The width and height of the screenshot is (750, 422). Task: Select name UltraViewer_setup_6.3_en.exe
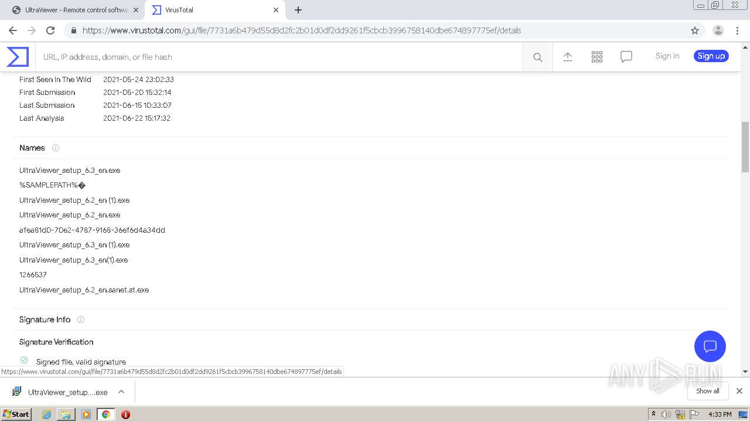(70, 171)
